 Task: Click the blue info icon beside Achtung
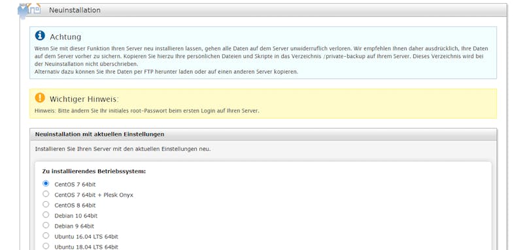coord(40,35)
